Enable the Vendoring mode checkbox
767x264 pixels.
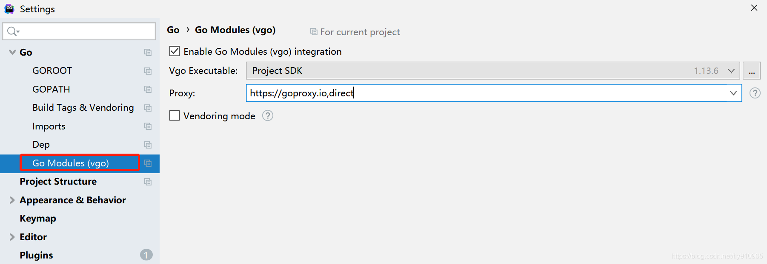(x=175, y=116)
